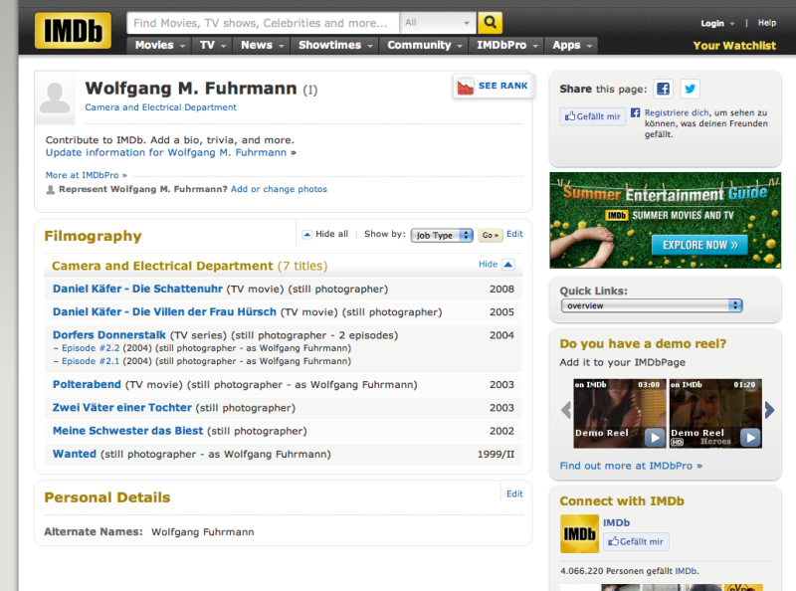Open the search category All dropdown
Viewport: 796px width, 591px height.
pyautogui.click(x=438, y=23)
